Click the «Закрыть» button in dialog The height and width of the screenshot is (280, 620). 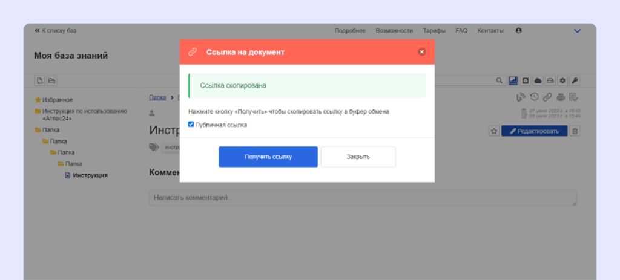(358, 157)
